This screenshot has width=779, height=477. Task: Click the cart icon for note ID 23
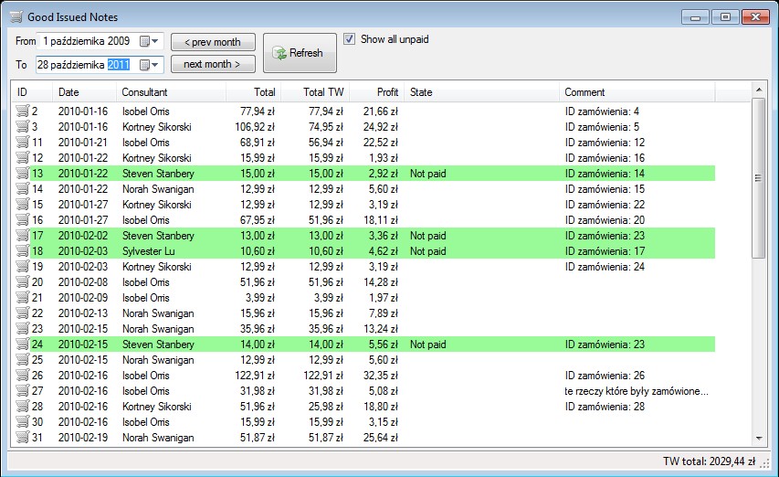(x=23, y=328)
